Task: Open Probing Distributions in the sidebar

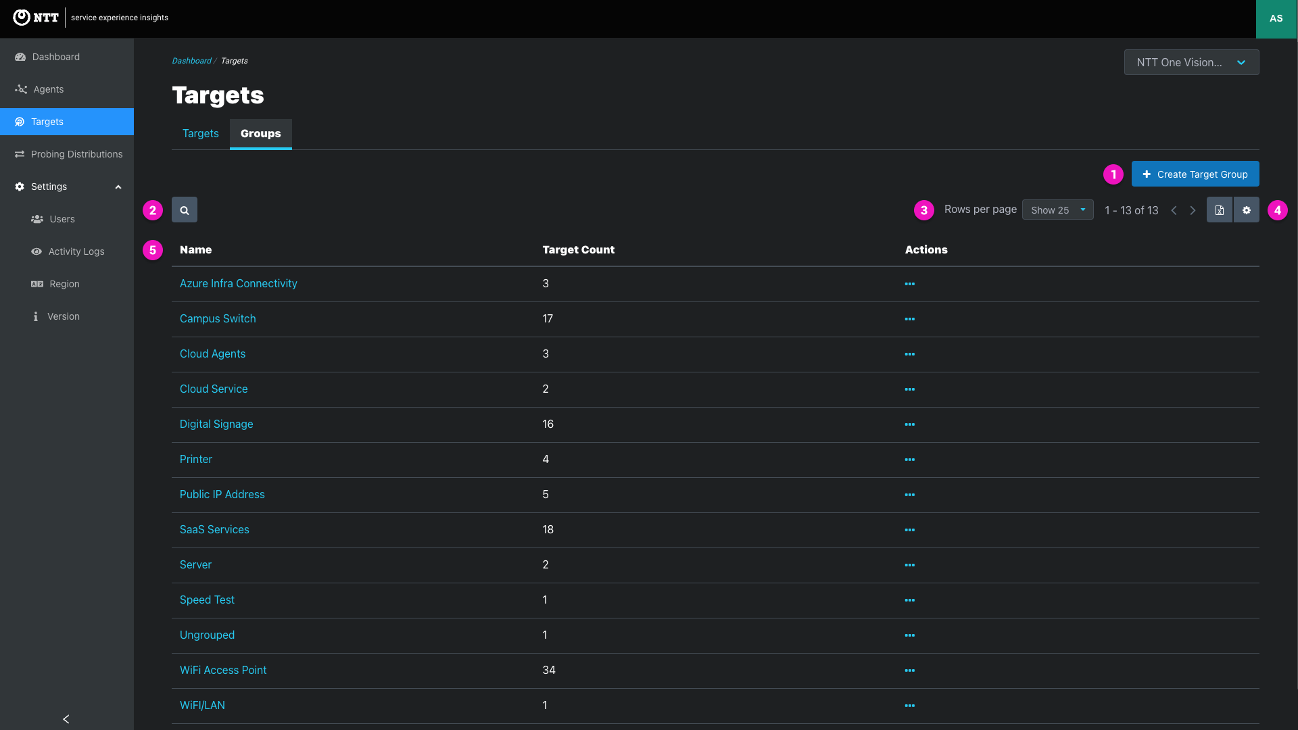Action: pyautogui.click(x=76, y=154)
